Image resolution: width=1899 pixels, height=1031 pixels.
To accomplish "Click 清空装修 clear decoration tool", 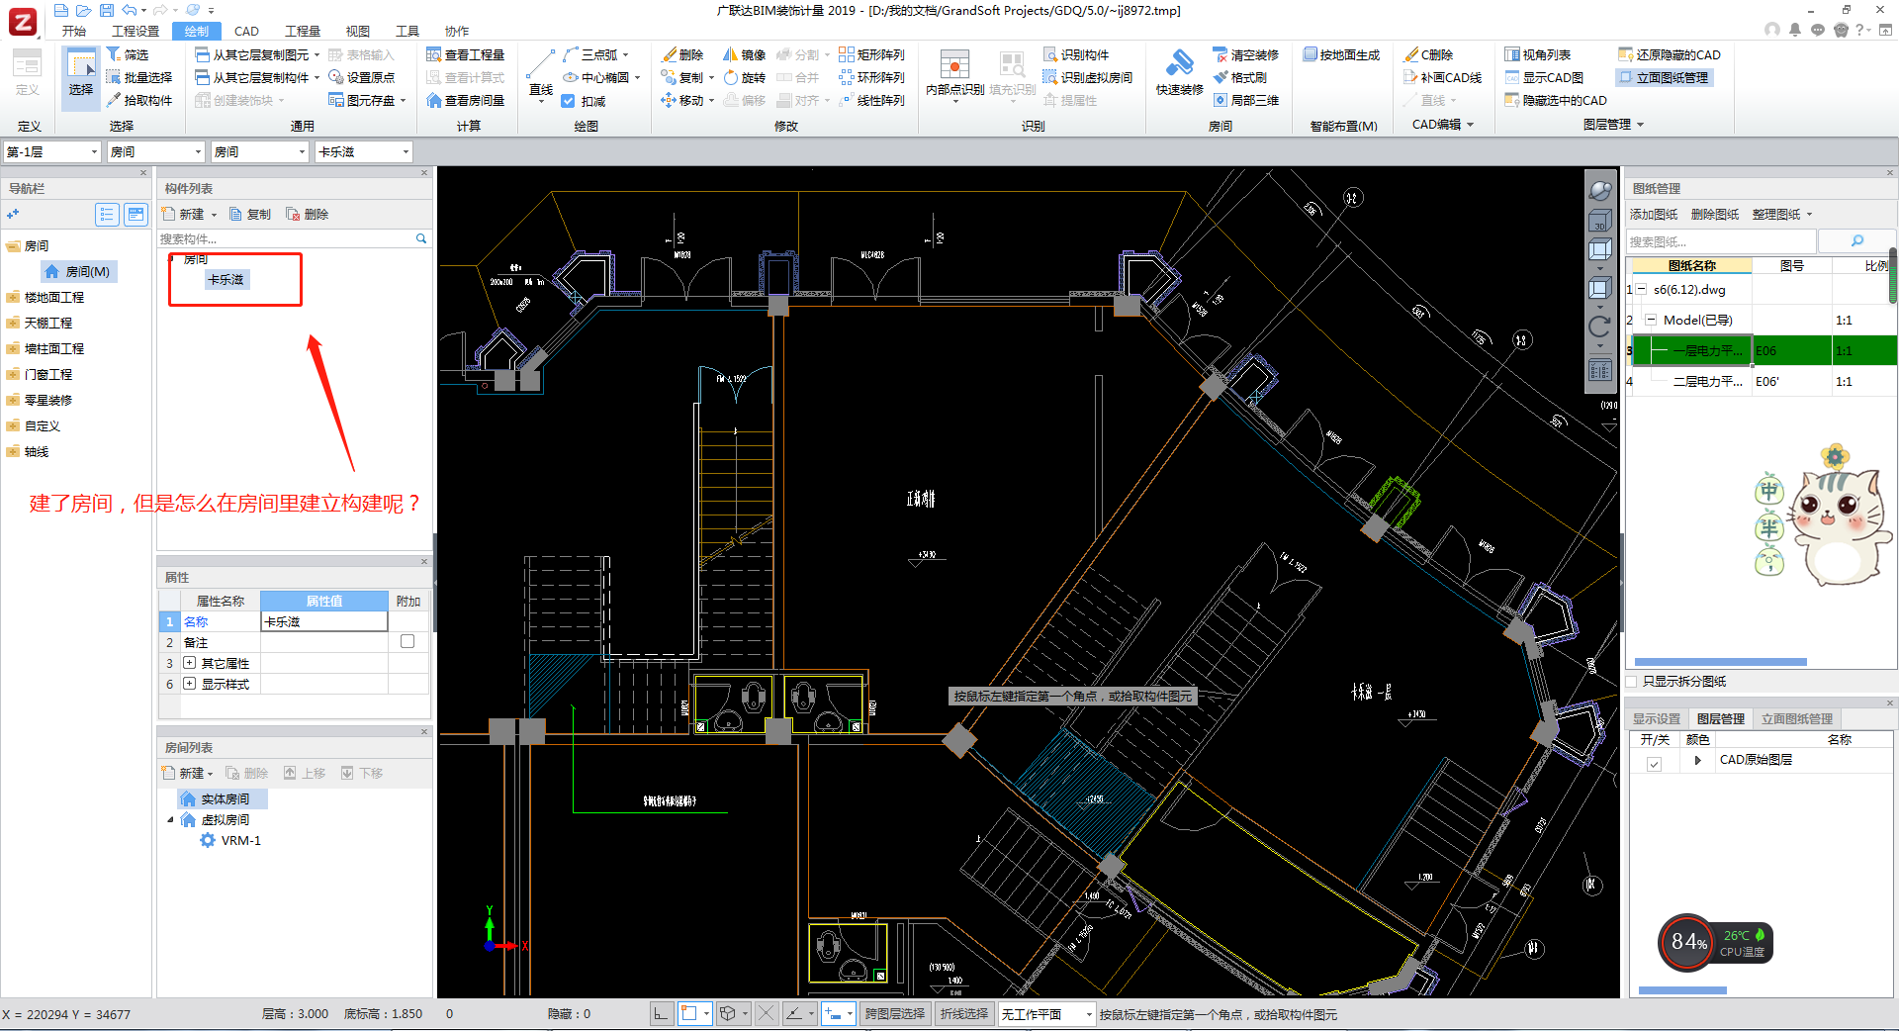I will [1246, 54].
